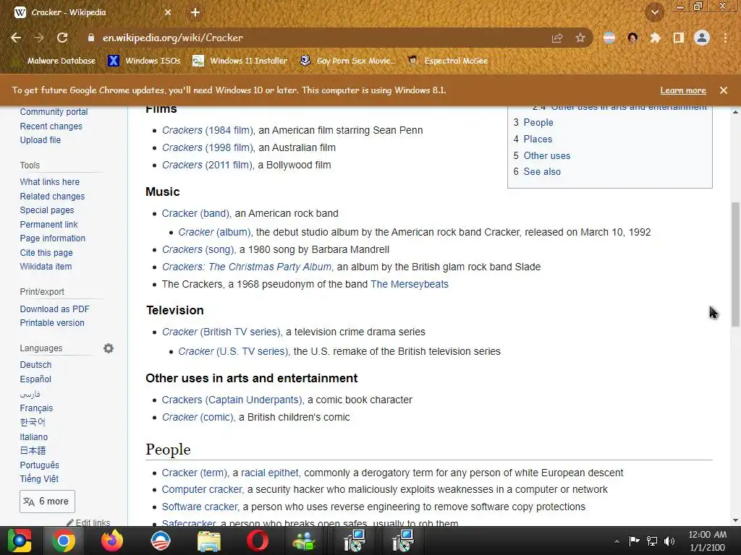The image size is (741, 555).
Task: Open What links here
Action: pos(50,181)
